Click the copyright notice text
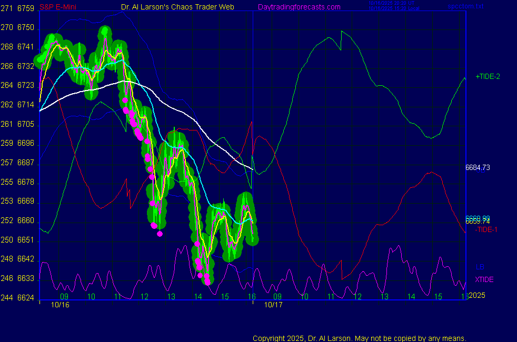517x342 pixels. (360, 338)
